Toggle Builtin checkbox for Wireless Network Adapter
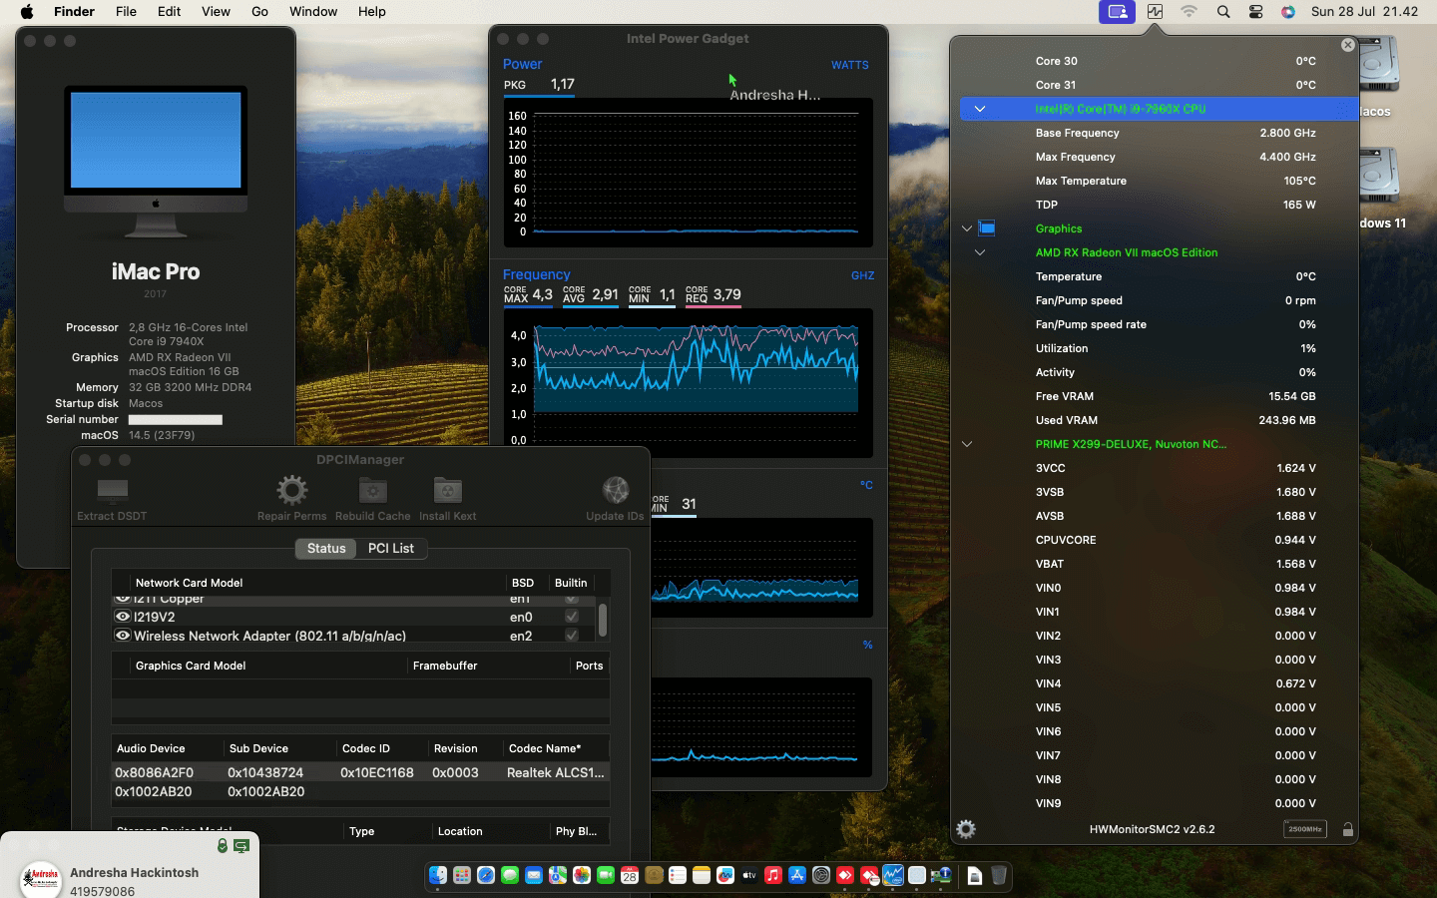This screenshot has height=898, width=1437. coord(571,636)
